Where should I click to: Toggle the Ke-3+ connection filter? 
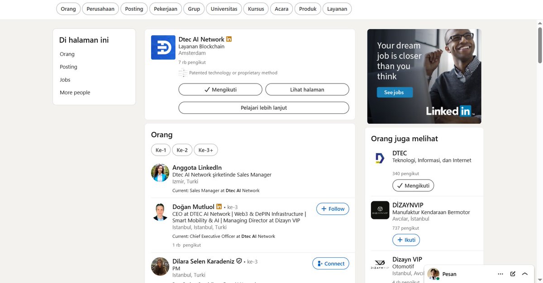coord(206,150)
